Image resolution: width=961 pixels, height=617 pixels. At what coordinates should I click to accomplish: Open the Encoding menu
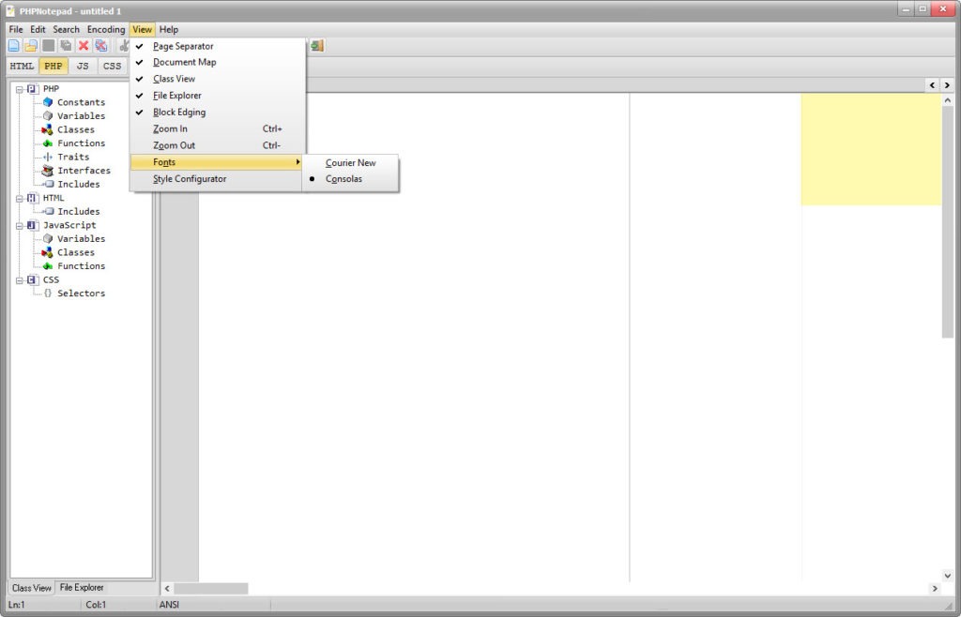click(106, 29)
